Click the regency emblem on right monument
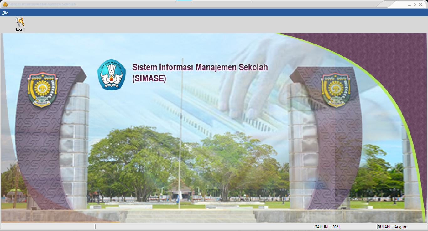Image resolution: width=428 pixels, height=231 pixels. click(x=336, y=89)
